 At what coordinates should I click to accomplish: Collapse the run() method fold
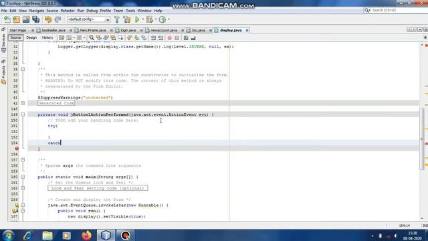(23, 211)
